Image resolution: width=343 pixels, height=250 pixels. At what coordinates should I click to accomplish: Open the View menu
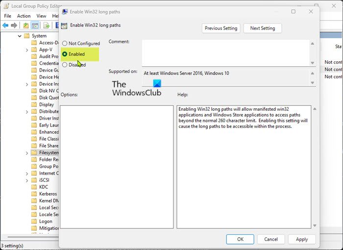pyautogui.click(x=41, y=16)
